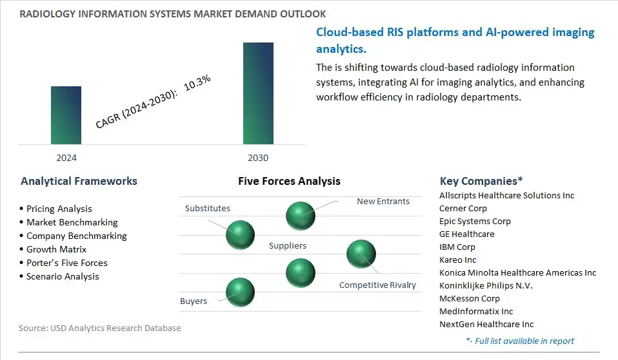Click the Analytical Frameworks heading
Viewport: 618px width, 360px height.
[x=79, y=181]
